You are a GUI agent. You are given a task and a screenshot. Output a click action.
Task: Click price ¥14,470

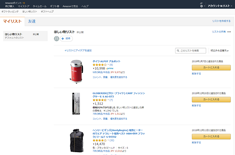click(99, 144)
